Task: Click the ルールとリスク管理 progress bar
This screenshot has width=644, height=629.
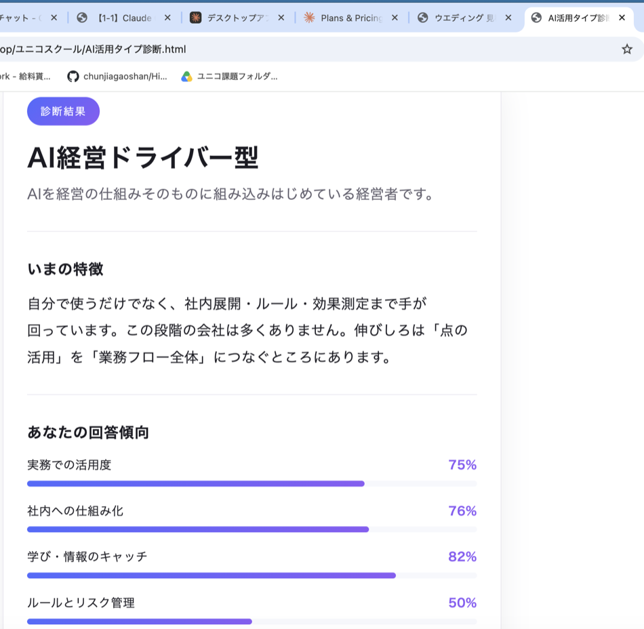Action: (251, 622)
